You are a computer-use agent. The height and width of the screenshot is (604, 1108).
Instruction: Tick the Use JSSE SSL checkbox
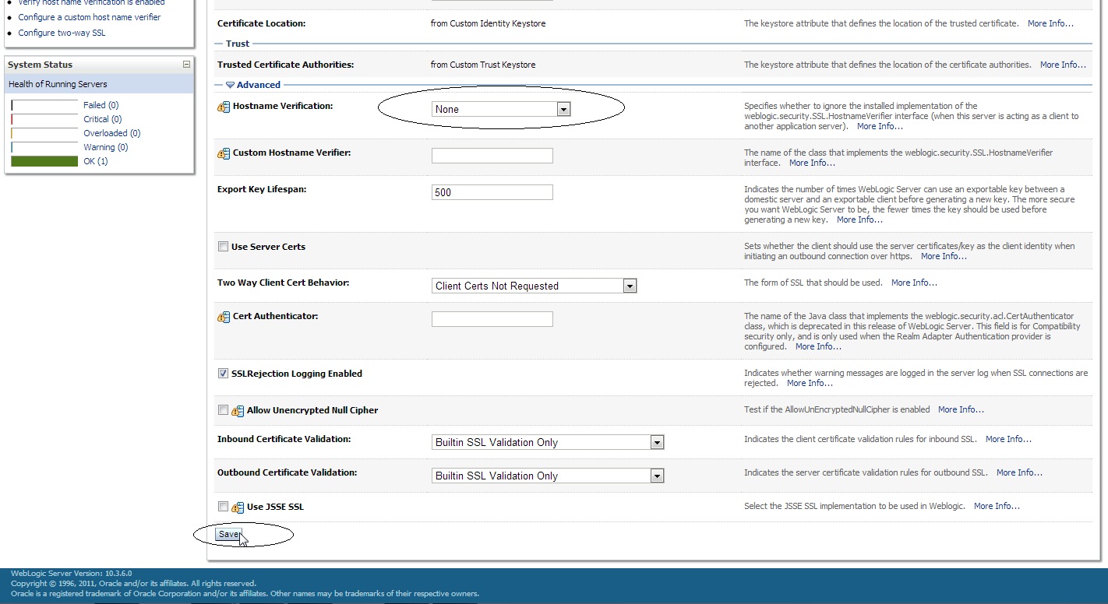pyautogui.click(x=224, y=507)
